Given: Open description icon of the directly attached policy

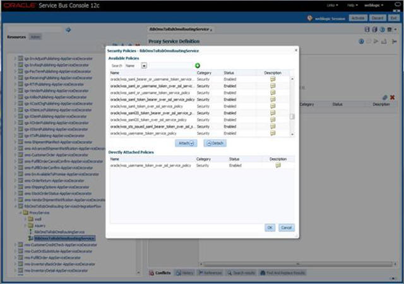Looking at the screenshot, I should [278, 165].
